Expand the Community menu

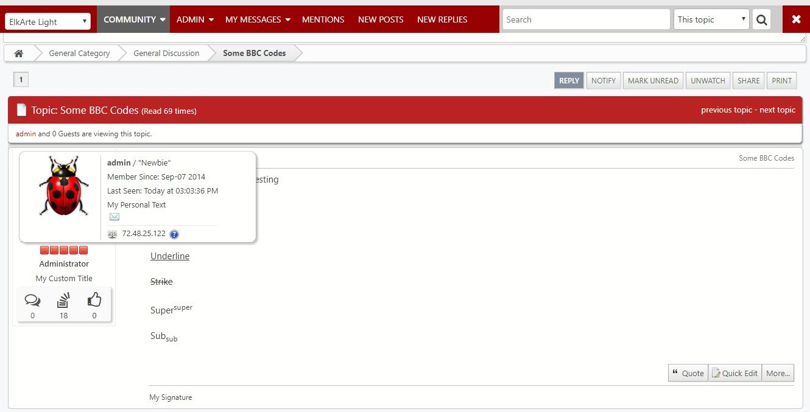[134, 19]
